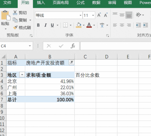Toggle Italic formatting
The height and width of the screenshot is (136, 151).
[45, 25]
